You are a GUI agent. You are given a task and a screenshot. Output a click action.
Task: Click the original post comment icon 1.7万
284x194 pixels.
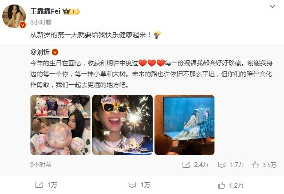point(222,165)
